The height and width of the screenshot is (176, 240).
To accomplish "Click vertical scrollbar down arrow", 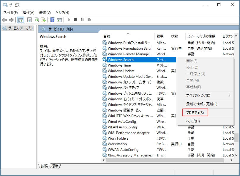I will (x=236, y=155).
